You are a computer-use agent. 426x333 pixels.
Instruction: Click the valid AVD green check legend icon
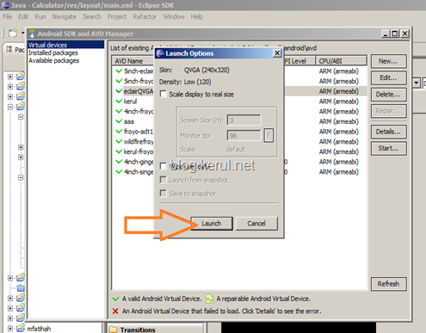tap(115, 299)
